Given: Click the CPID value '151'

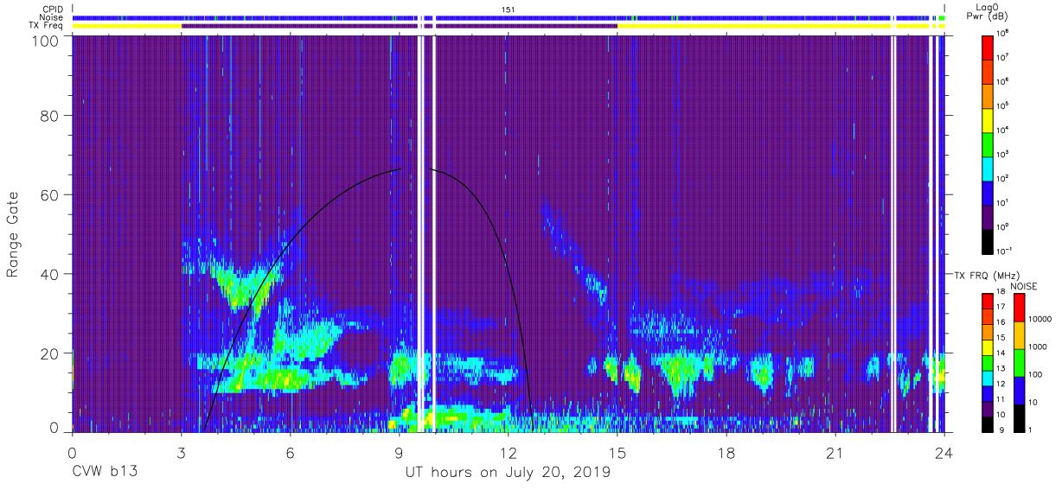Looking at the screenshot, I should [508, 9].
